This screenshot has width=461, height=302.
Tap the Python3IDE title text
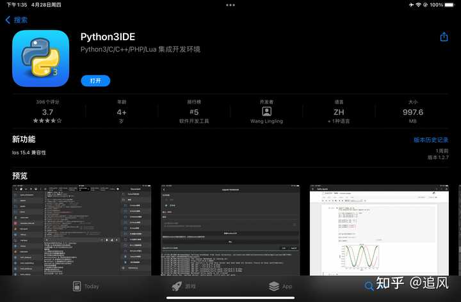[x=108, y=37]
